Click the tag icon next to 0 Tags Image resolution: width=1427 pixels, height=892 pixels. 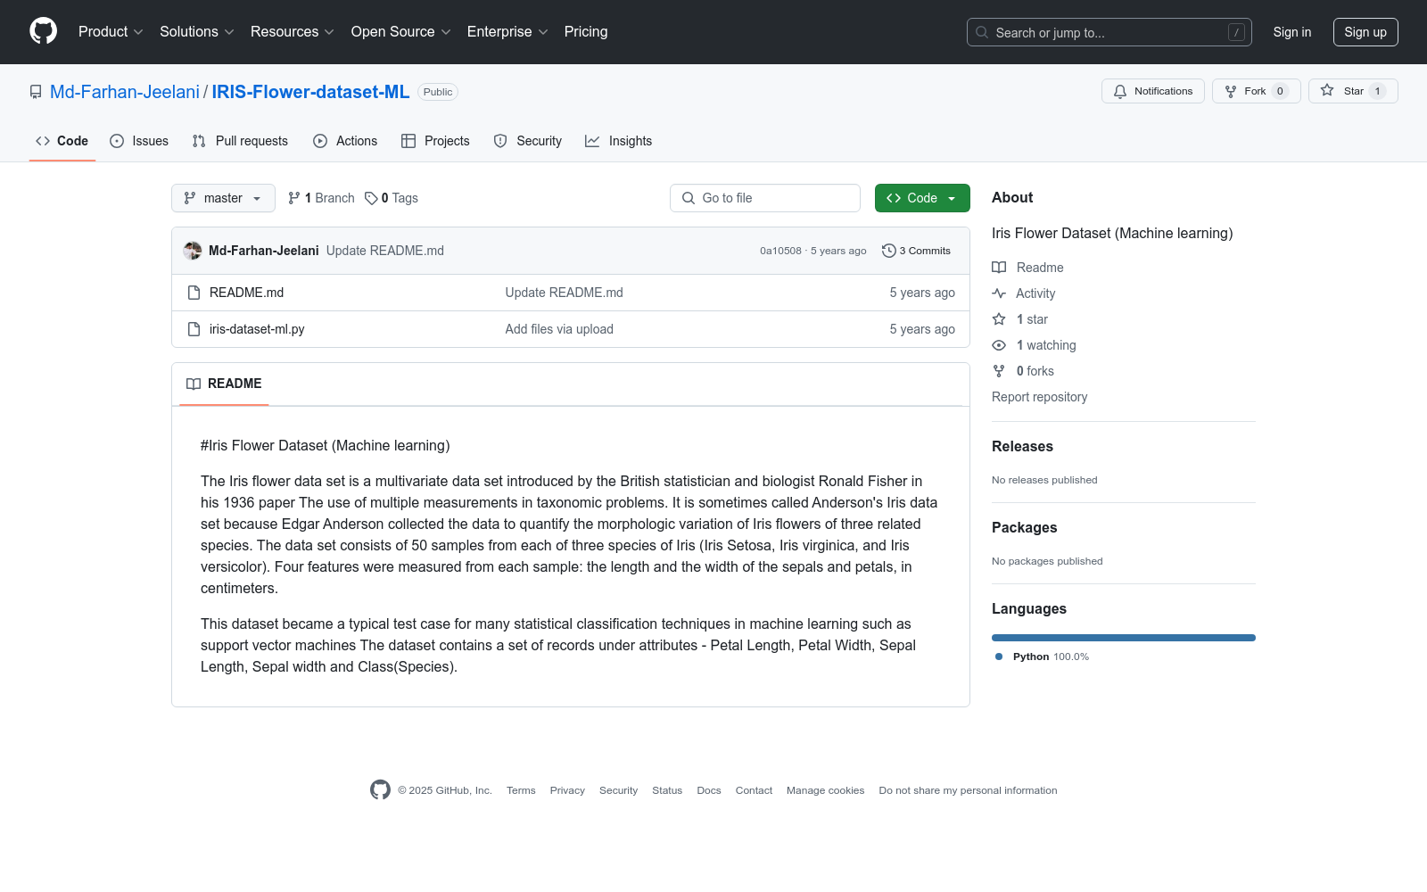(371, 198)
